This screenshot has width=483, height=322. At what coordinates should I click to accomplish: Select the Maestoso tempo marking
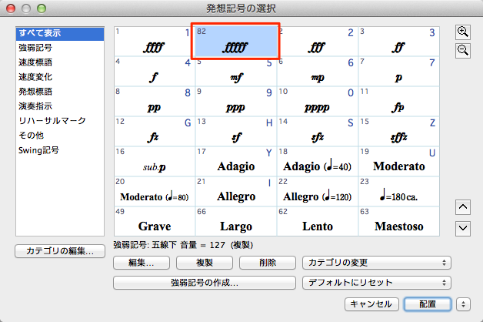[x=399, y=221]
